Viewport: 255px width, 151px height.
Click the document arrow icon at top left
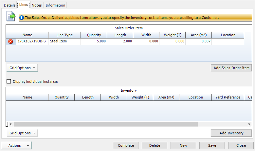click(11, 17)
